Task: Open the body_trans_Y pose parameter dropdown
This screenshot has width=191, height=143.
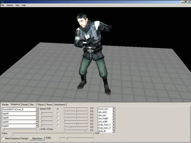Action: click(x=113, y=125)
